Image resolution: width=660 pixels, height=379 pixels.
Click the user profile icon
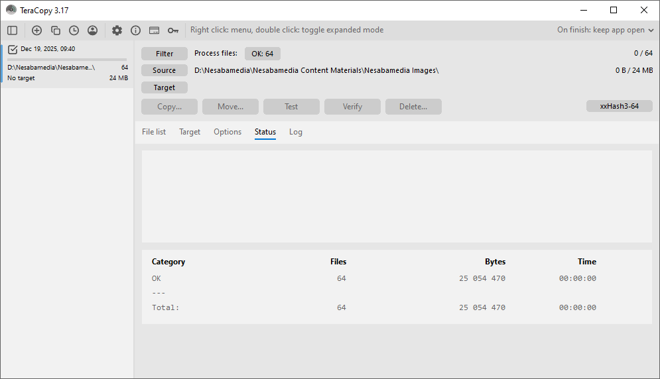[x=92, y=30]
